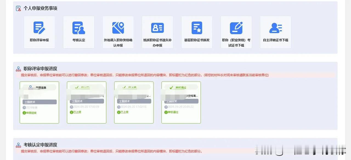The image size is (351, 160).
Task: Open the 自主评聘证书下载 person icon
Action: pos(276,28)
